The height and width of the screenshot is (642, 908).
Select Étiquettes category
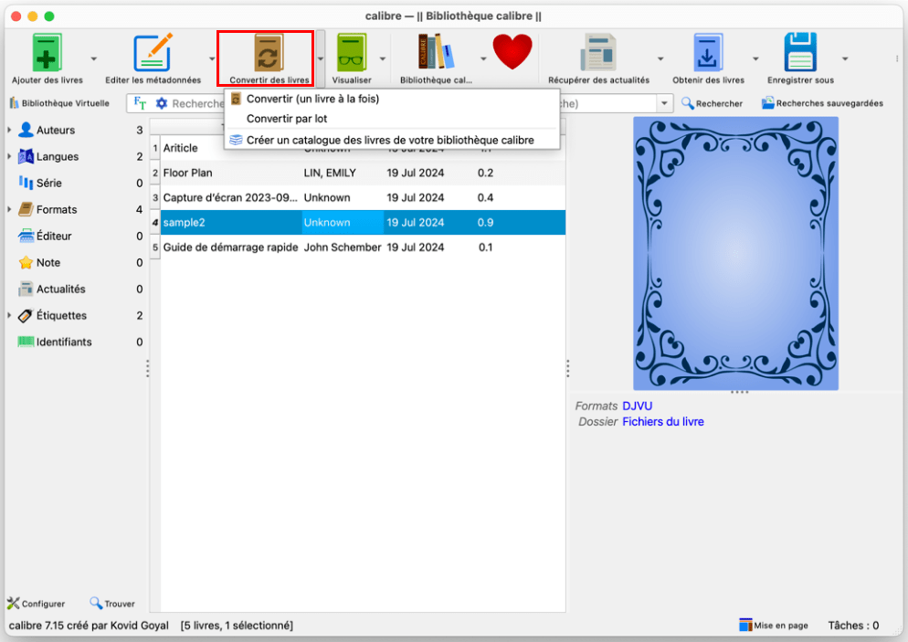click(61, 315)
